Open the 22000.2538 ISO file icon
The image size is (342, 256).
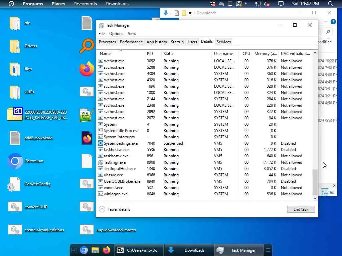coord(15,114)
